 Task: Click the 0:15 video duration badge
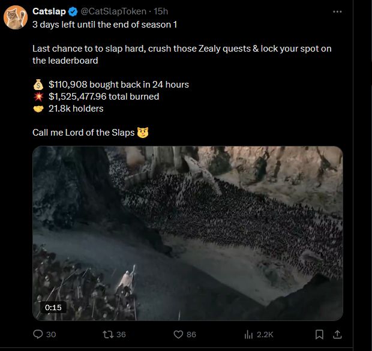tap(53, 307)
